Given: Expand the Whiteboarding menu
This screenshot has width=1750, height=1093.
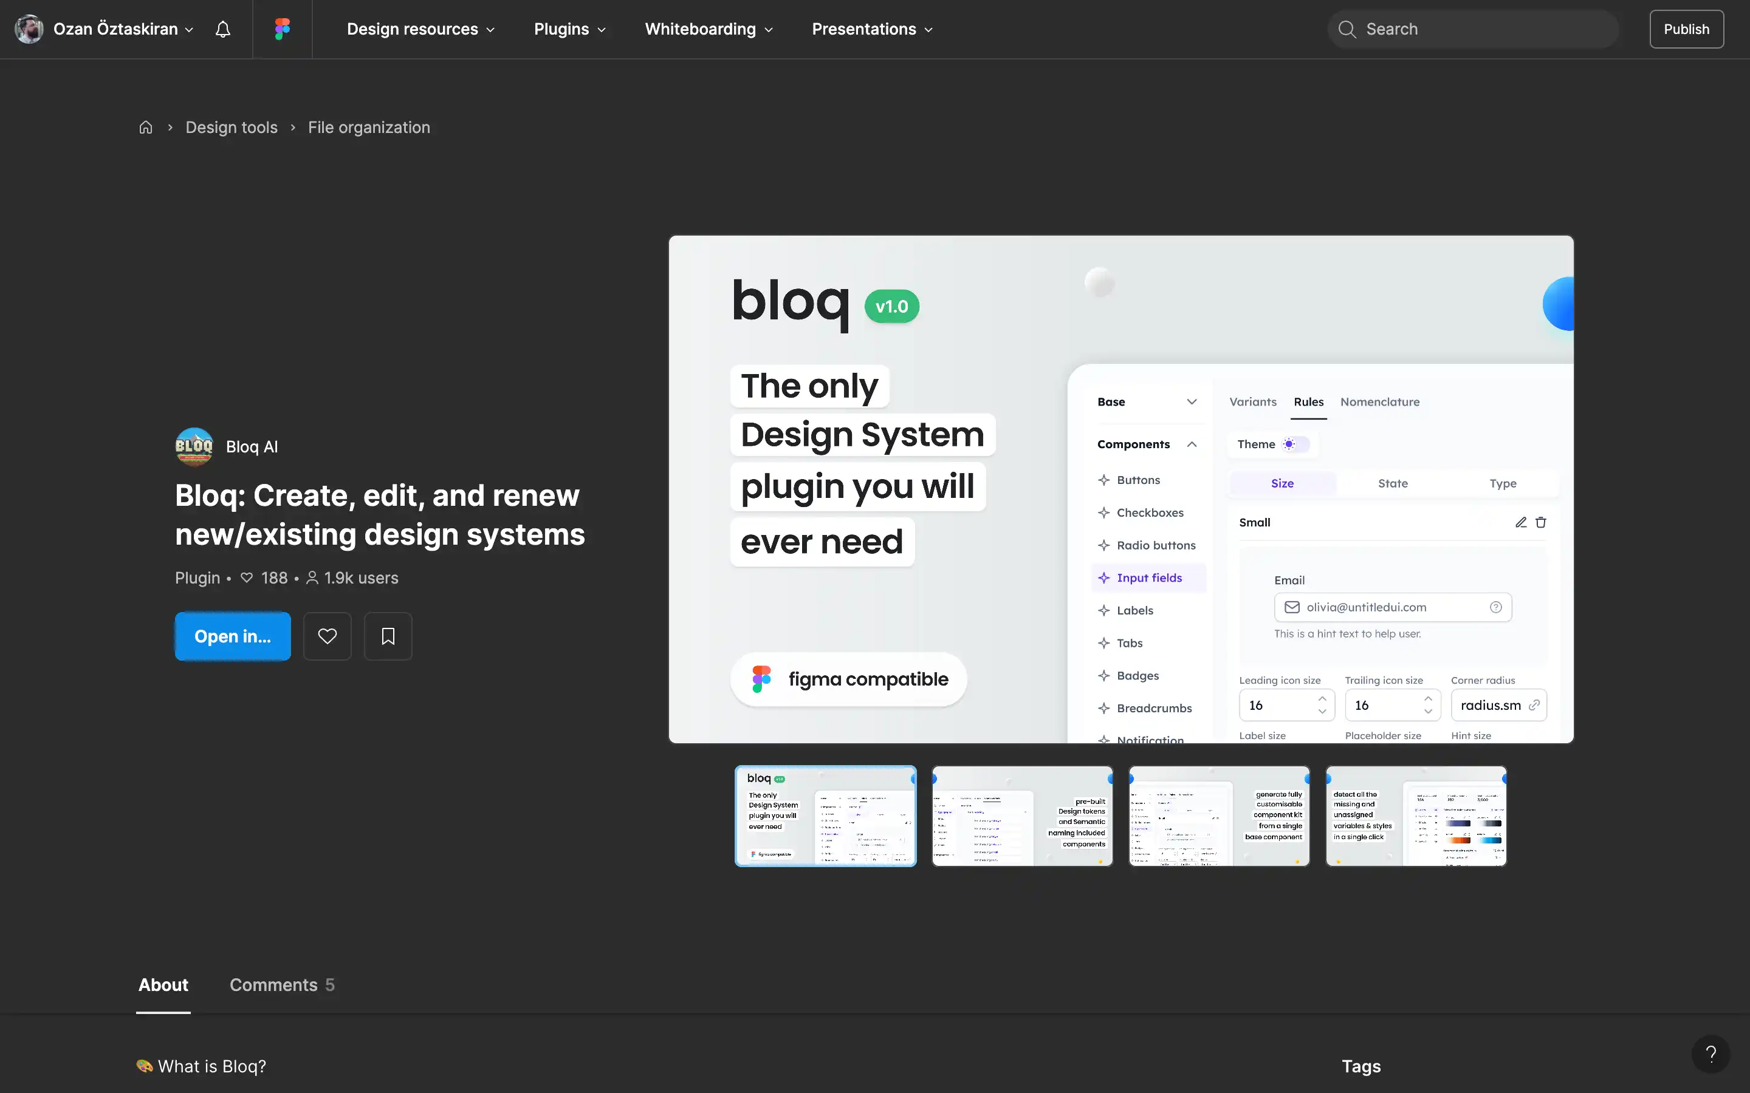Looking at the screenshot, I should pos(709,29).
